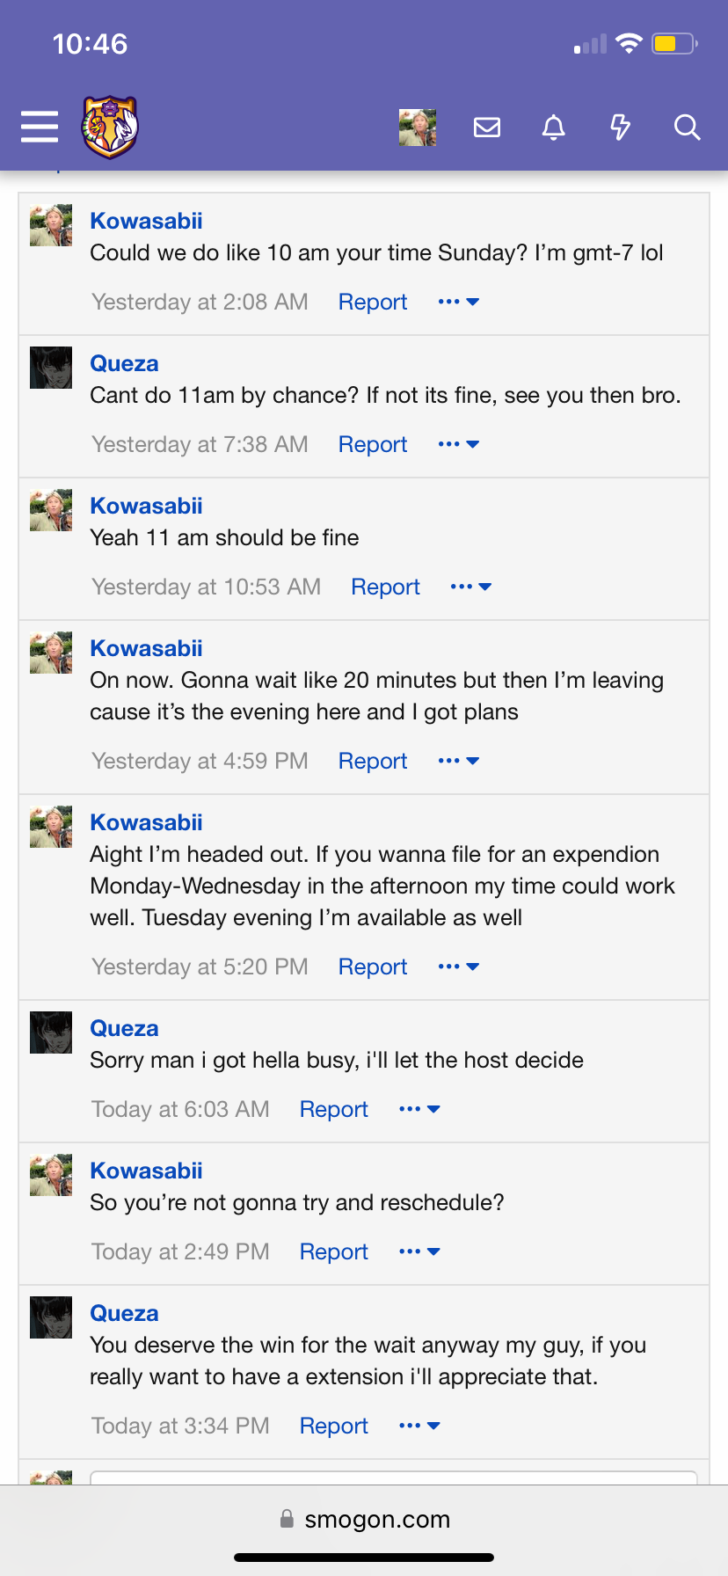Open the alerts bell icon
The width and height of the screenshot is (728, 1576).
(553, 128)
